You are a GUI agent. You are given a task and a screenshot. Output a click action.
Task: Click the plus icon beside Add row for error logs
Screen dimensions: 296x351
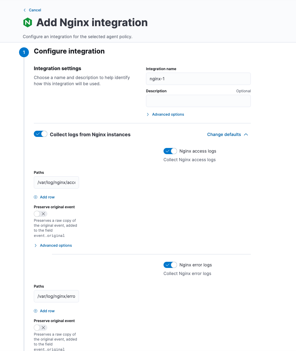[x=36, y=311]
